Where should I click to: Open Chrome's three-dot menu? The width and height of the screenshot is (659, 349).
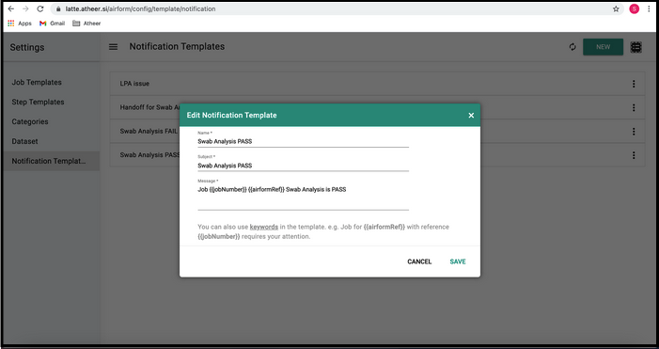(649, 8)
